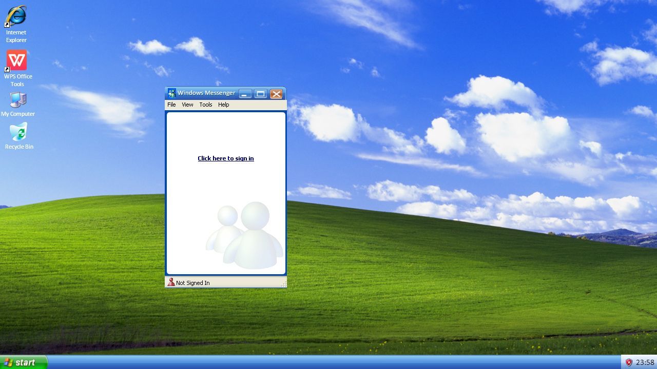Open the Internet Explorer desktop icon
The image size is (657, 369).
point(16,24)
